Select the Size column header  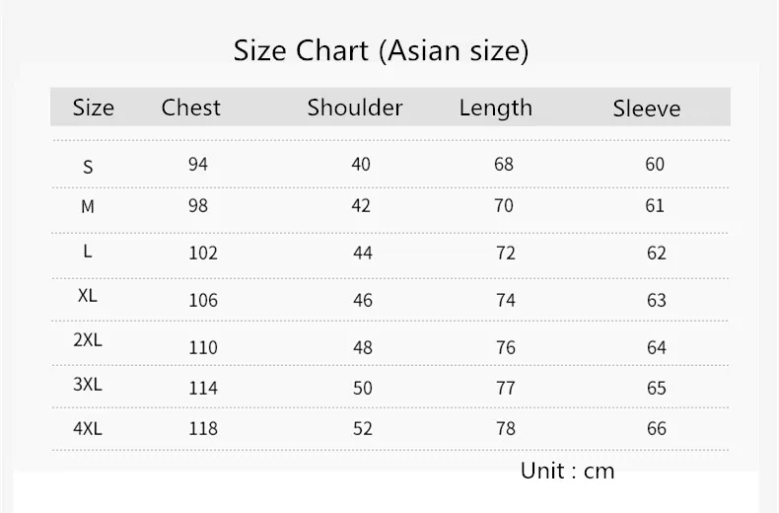tap(94, 108)
